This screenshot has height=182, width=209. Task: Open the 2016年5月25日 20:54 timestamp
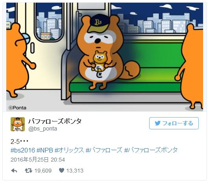[38, 160]
